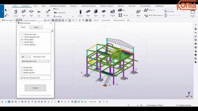Open the Auto snap depth dropdown
This screenshot has height=111, width=198.
coord(96,20)
